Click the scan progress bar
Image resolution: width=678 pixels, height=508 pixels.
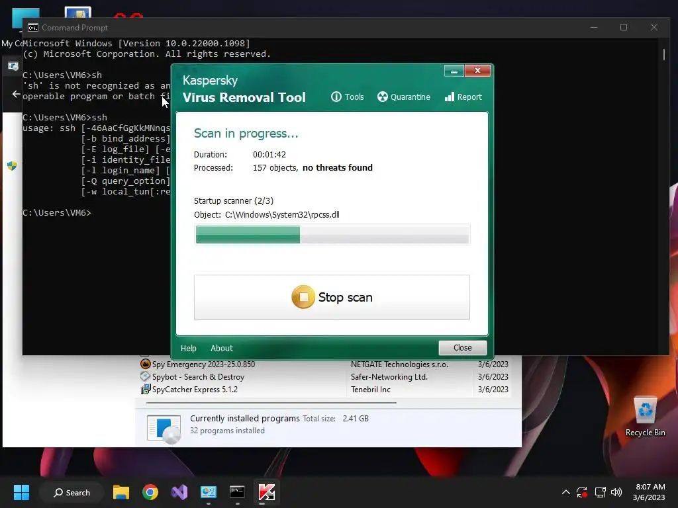coord(332,235)
